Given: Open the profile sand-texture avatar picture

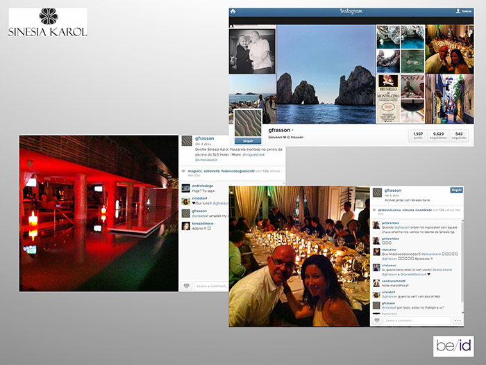Looking at the screenshot, I should (248, 123).
